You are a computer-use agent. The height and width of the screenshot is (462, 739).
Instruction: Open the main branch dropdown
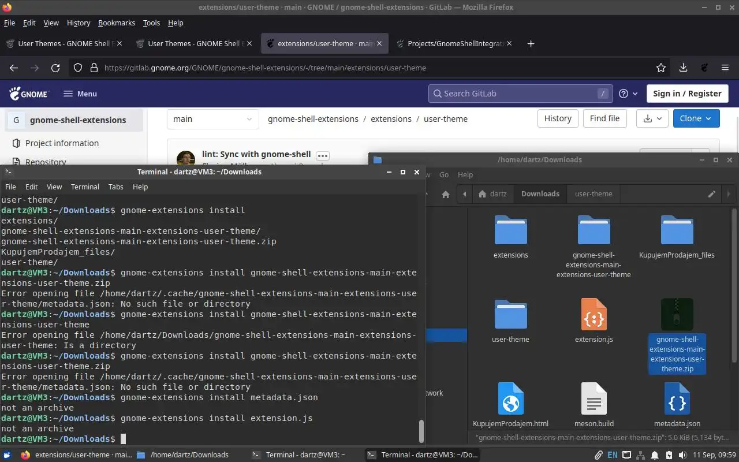tap(213, 119)
